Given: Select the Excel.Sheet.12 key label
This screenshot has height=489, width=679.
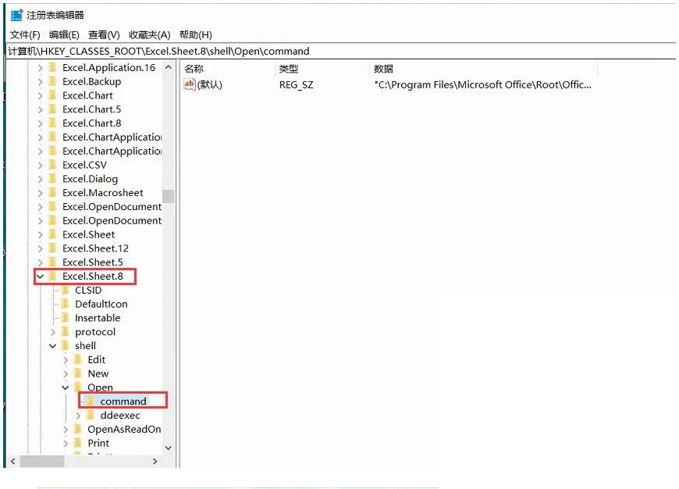Looking at the screenshot, I should click(95, 248).
